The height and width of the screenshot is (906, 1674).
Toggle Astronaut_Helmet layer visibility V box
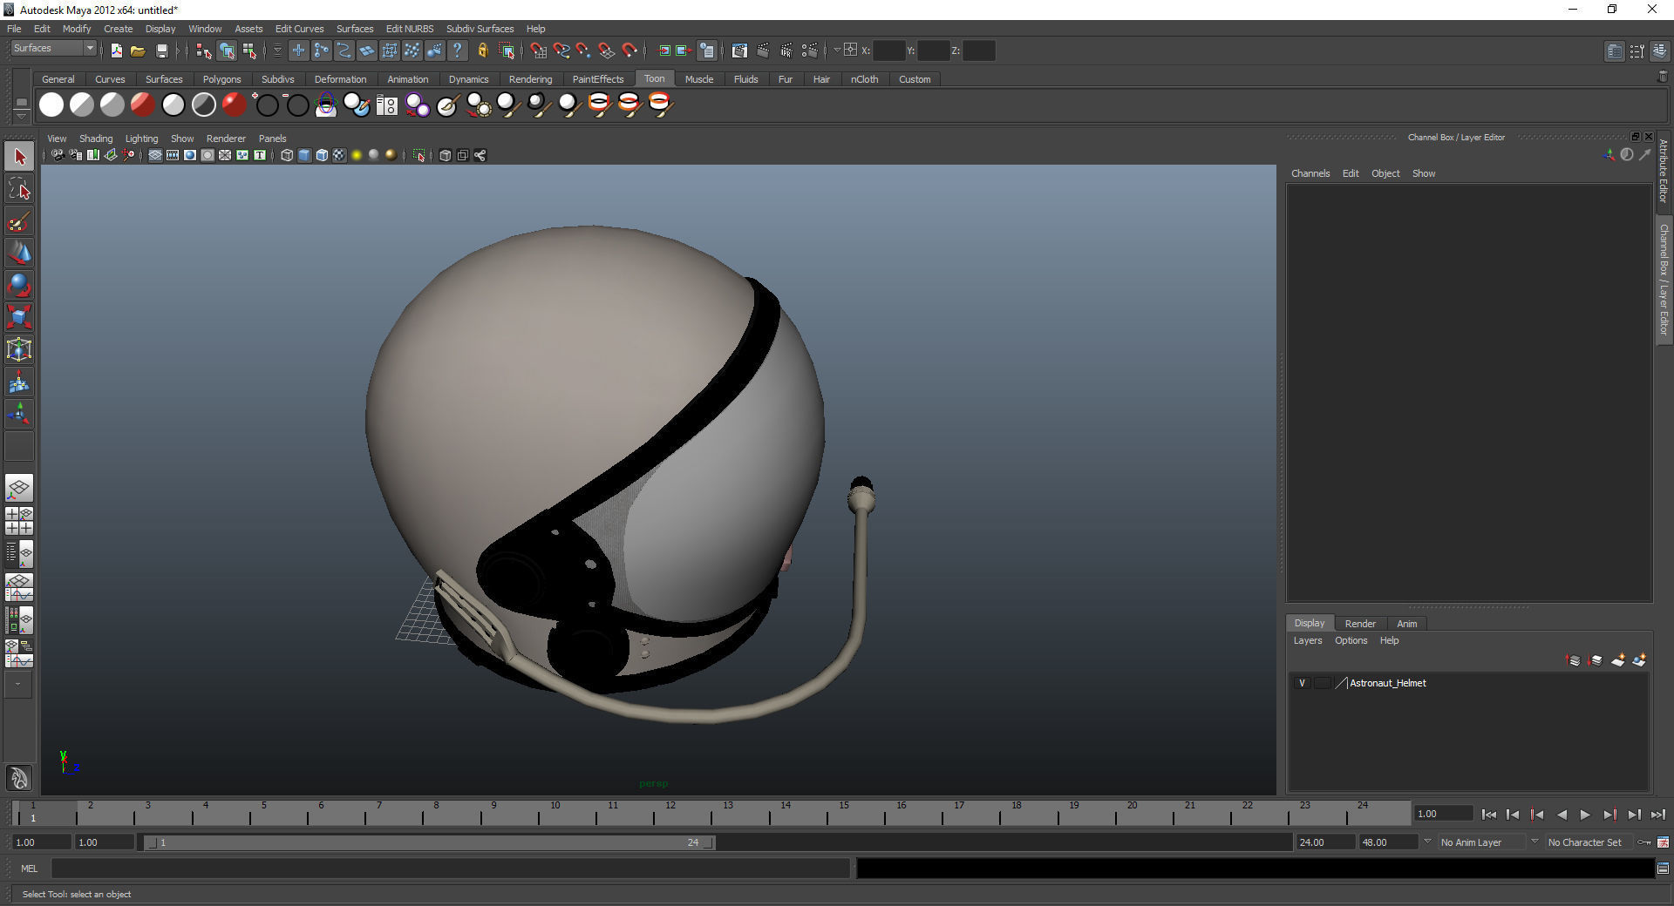(x=1302, y=683)
